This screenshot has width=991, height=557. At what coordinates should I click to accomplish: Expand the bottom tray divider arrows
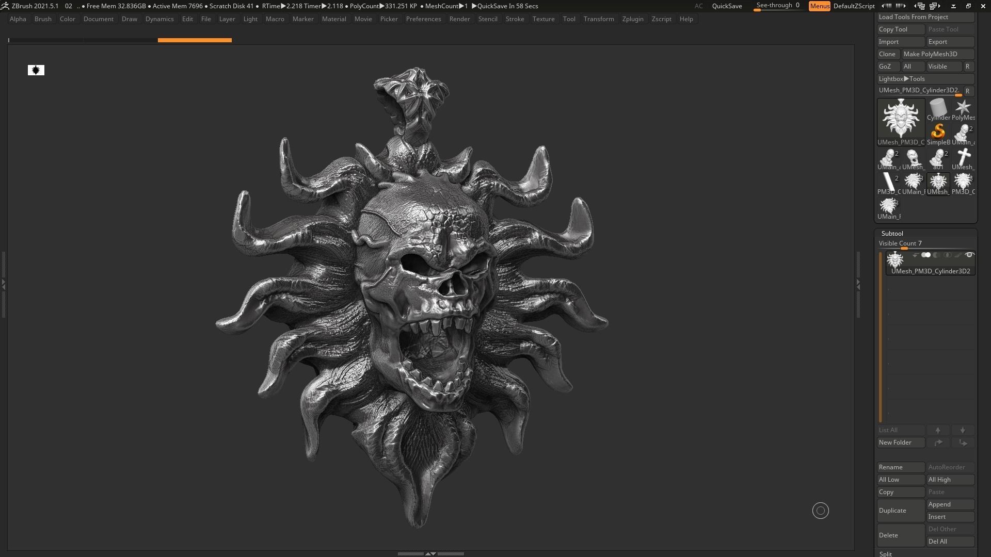(x=430, y=554)
